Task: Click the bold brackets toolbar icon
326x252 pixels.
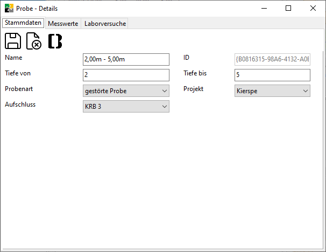Action: coord(55,41)
